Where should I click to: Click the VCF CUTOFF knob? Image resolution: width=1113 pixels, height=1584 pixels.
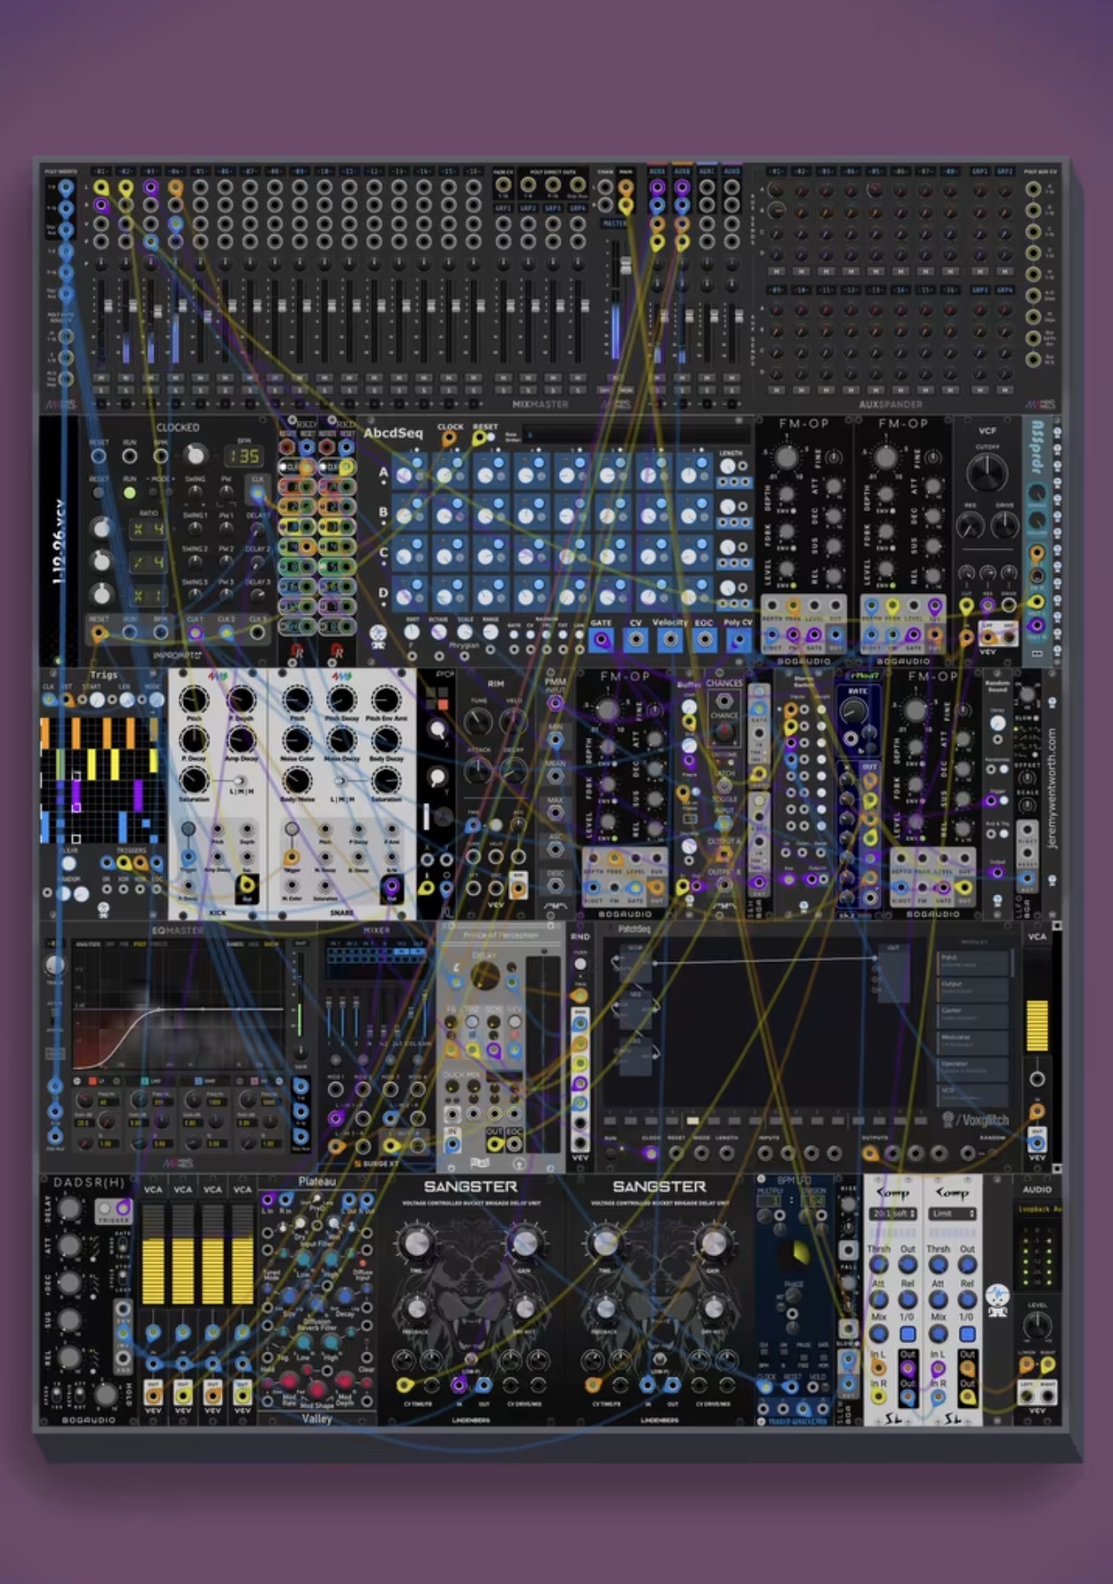(987, 473)
